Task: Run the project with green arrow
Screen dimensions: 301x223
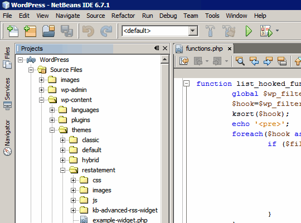Action: click(249, 31)
